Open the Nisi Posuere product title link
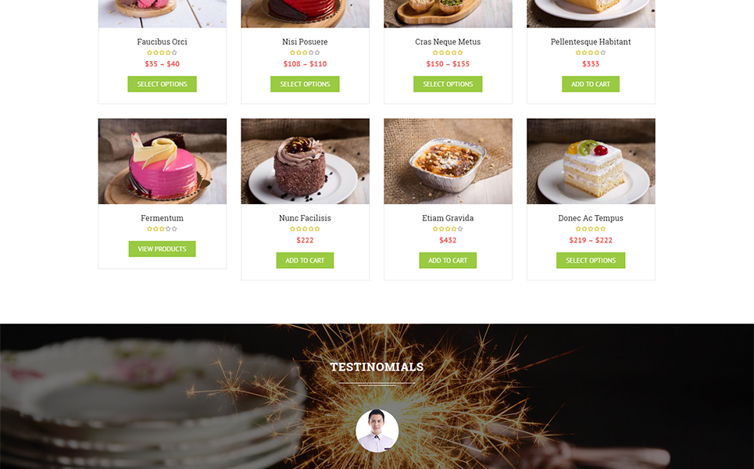This screenshot has height=469, width=754. point(305,42)
